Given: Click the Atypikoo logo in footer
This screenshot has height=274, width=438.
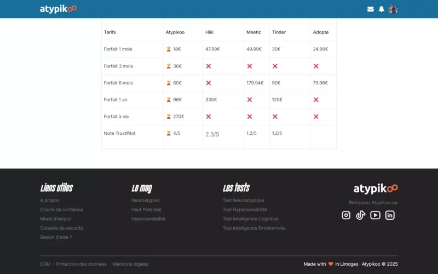Looking at the screenshot, I should pyautogui.click(x=376, y=189).
